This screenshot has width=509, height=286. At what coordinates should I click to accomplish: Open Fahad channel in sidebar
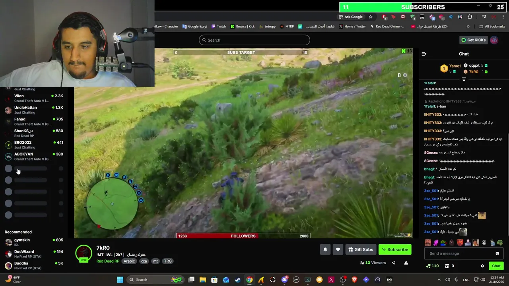pos(34,122)
